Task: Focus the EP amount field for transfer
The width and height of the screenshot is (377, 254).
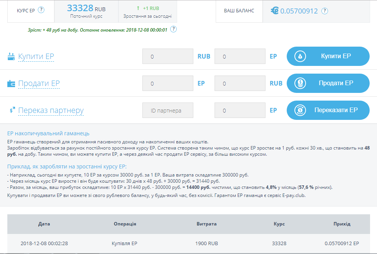Action: pyautogui.click(x=240, y=110)
